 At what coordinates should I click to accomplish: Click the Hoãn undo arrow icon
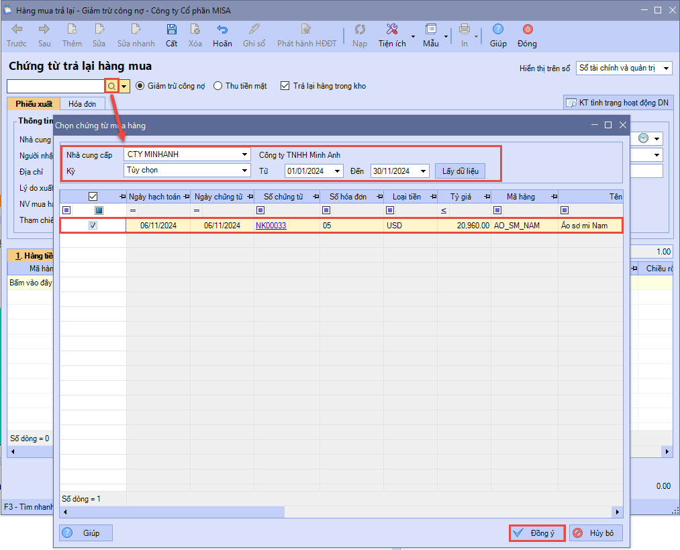click(222, 30)
